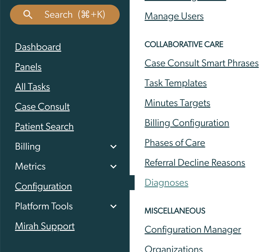Open the Configuration Manager link

[x=193, y=230]
